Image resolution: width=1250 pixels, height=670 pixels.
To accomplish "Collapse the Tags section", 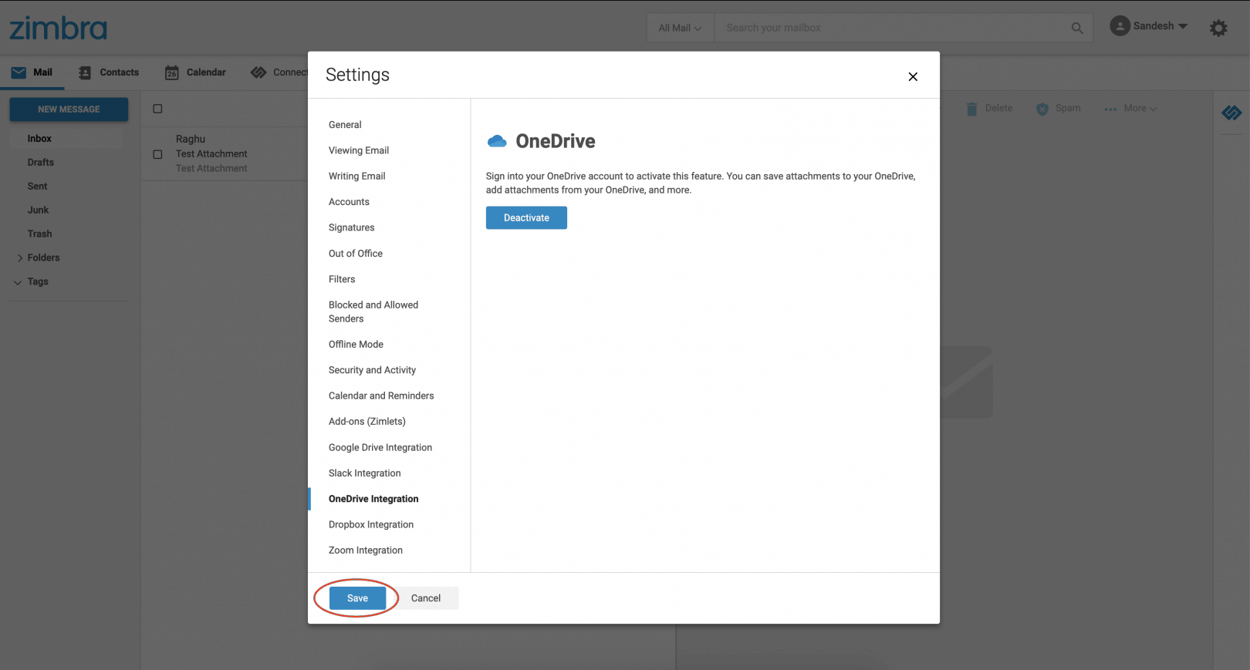I will pos(18,282).
